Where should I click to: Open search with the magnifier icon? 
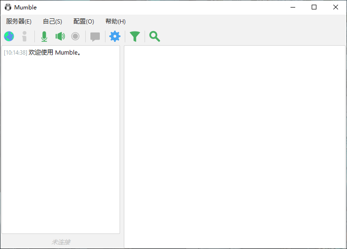pos(155,37)
